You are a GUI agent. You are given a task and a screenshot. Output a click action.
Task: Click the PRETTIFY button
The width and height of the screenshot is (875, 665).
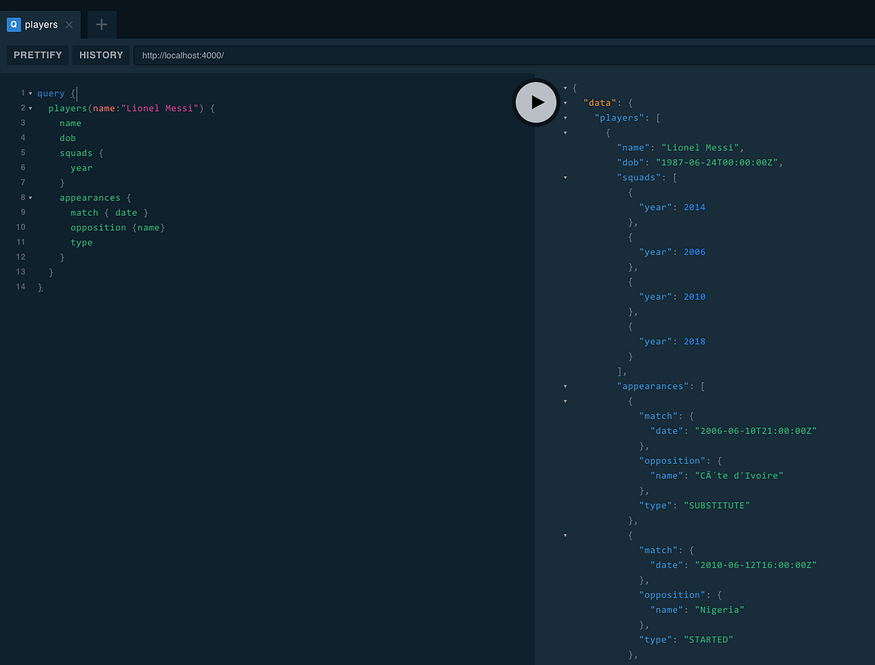[x=38, y=55]
